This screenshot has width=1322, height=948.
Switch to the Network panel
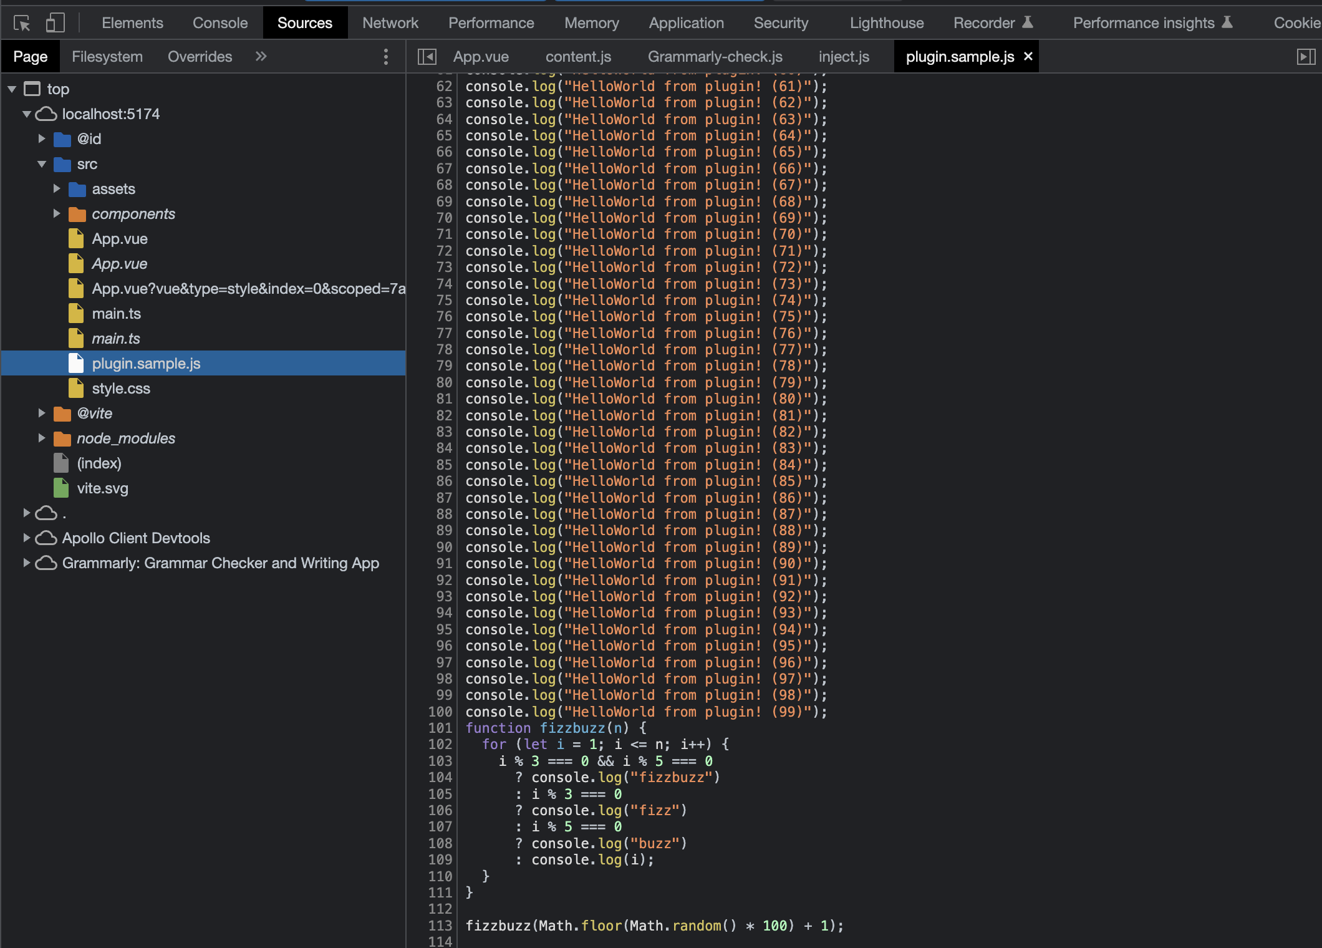tap(390, 22)
